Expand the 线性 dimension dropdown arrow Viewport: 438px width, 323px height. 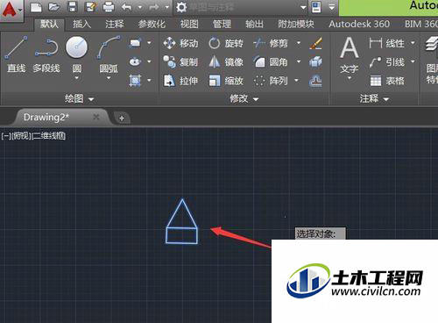click(413, 43)
